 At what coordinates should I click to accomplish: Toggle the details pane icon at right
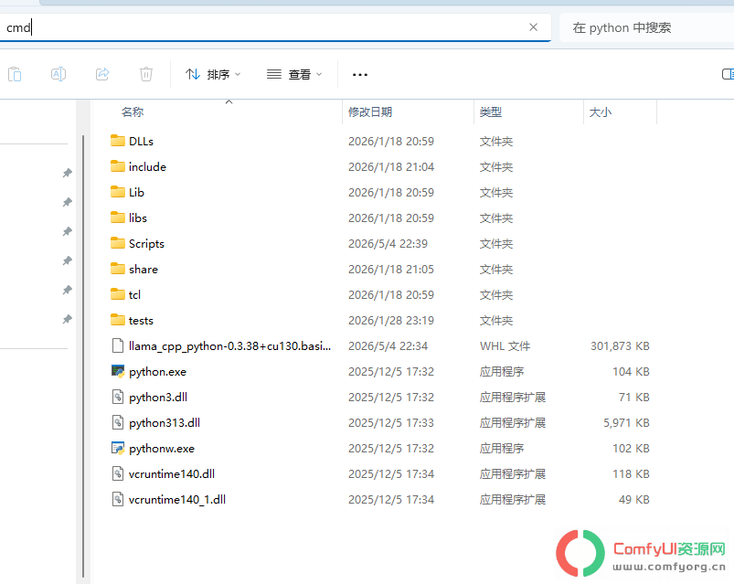[728, 74]
